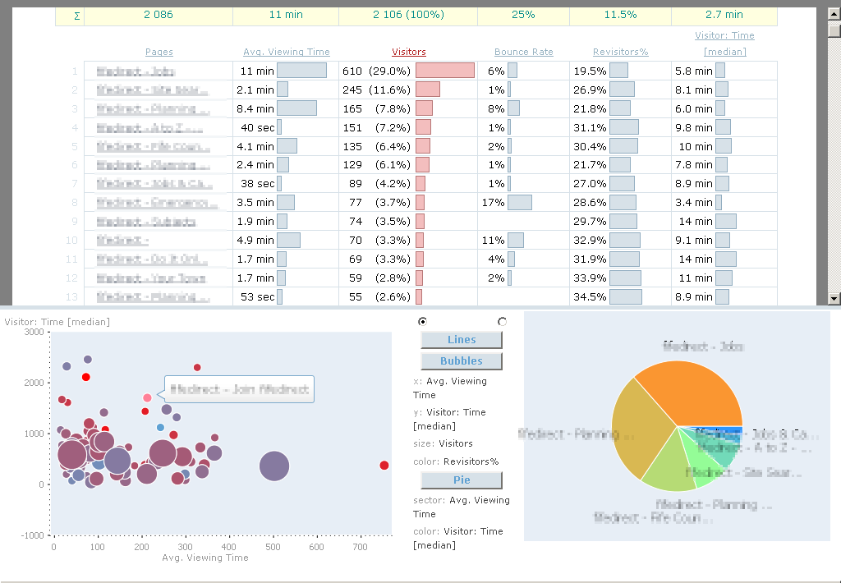Click the table scrollbar down arrow
This screenshot has height=583, width=841.
[834, 299]
